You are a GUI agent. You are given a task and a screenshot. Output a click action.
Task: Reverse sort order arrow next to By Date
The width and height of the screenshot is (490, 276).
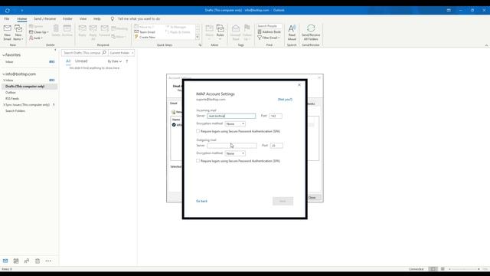127,61
